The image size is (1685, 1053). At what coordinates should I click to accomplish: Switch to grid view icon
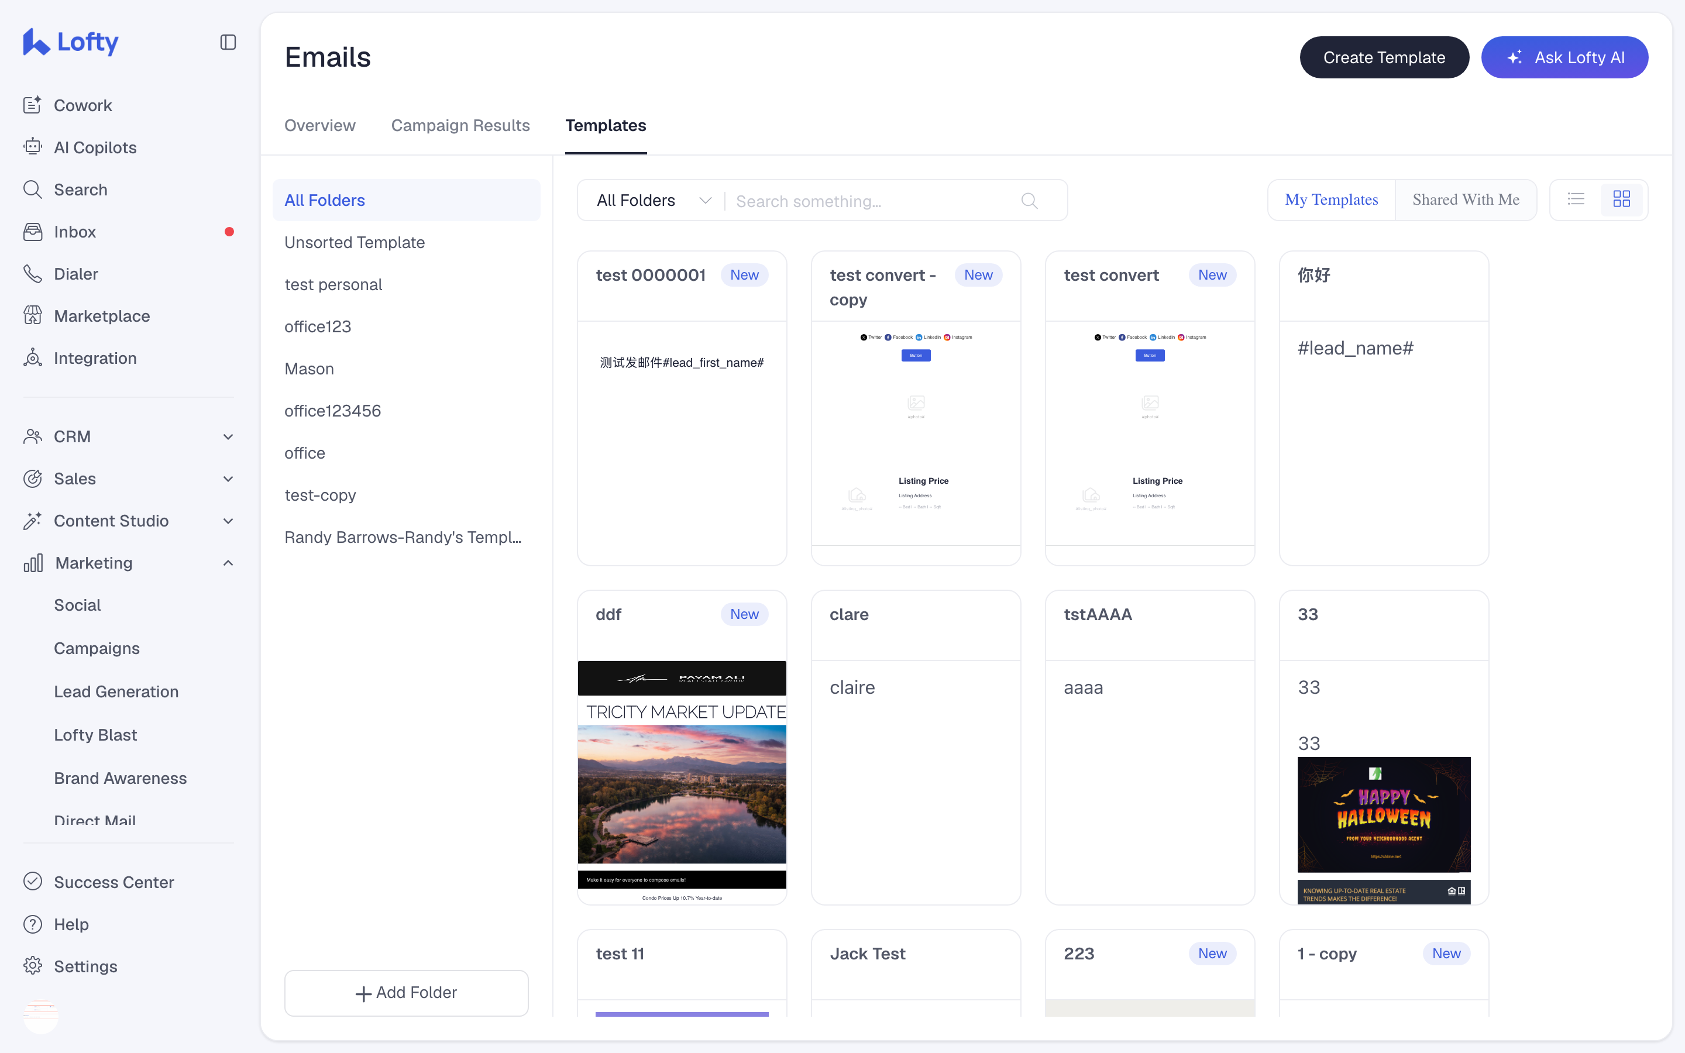tap(1622, 200)
